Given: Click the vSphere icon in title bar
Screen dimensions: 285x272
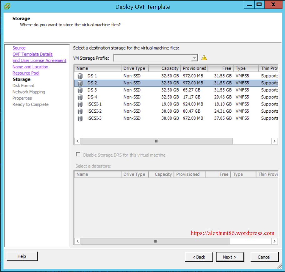Looking at the screenshot, I should click(x=7, y=6).
